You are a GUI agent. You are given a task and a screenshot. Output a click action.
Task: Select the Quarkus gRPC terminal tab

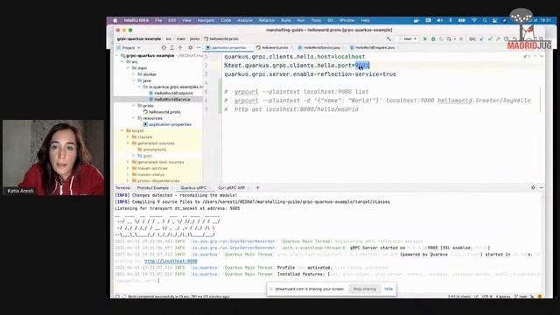coord(193,188)
